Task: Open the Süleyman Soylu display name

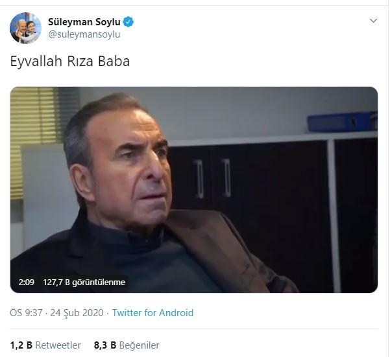Action: pos(84,22)
